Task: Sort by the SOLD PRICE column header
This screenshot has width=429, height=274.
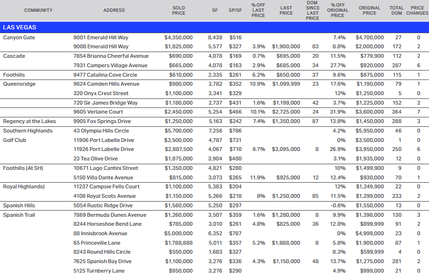Action: [178, 10]
